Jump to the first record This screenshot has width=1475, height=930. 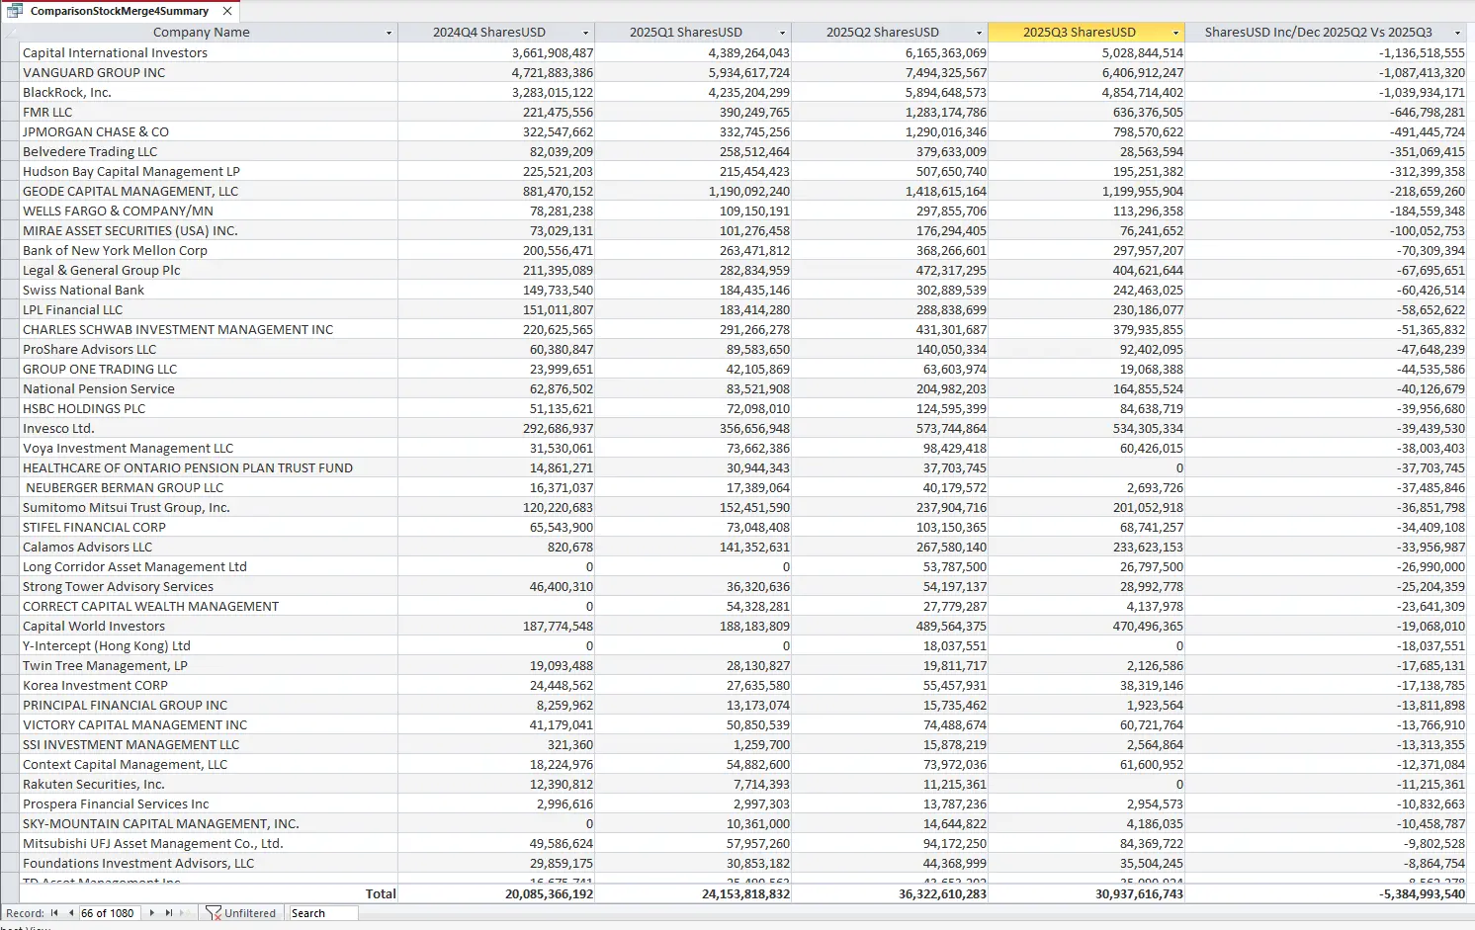[x=55, y=912]
